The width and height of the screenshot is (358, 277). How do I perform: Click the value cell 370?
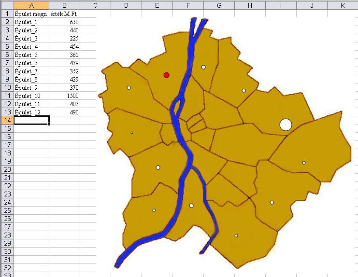pos(64,87)
